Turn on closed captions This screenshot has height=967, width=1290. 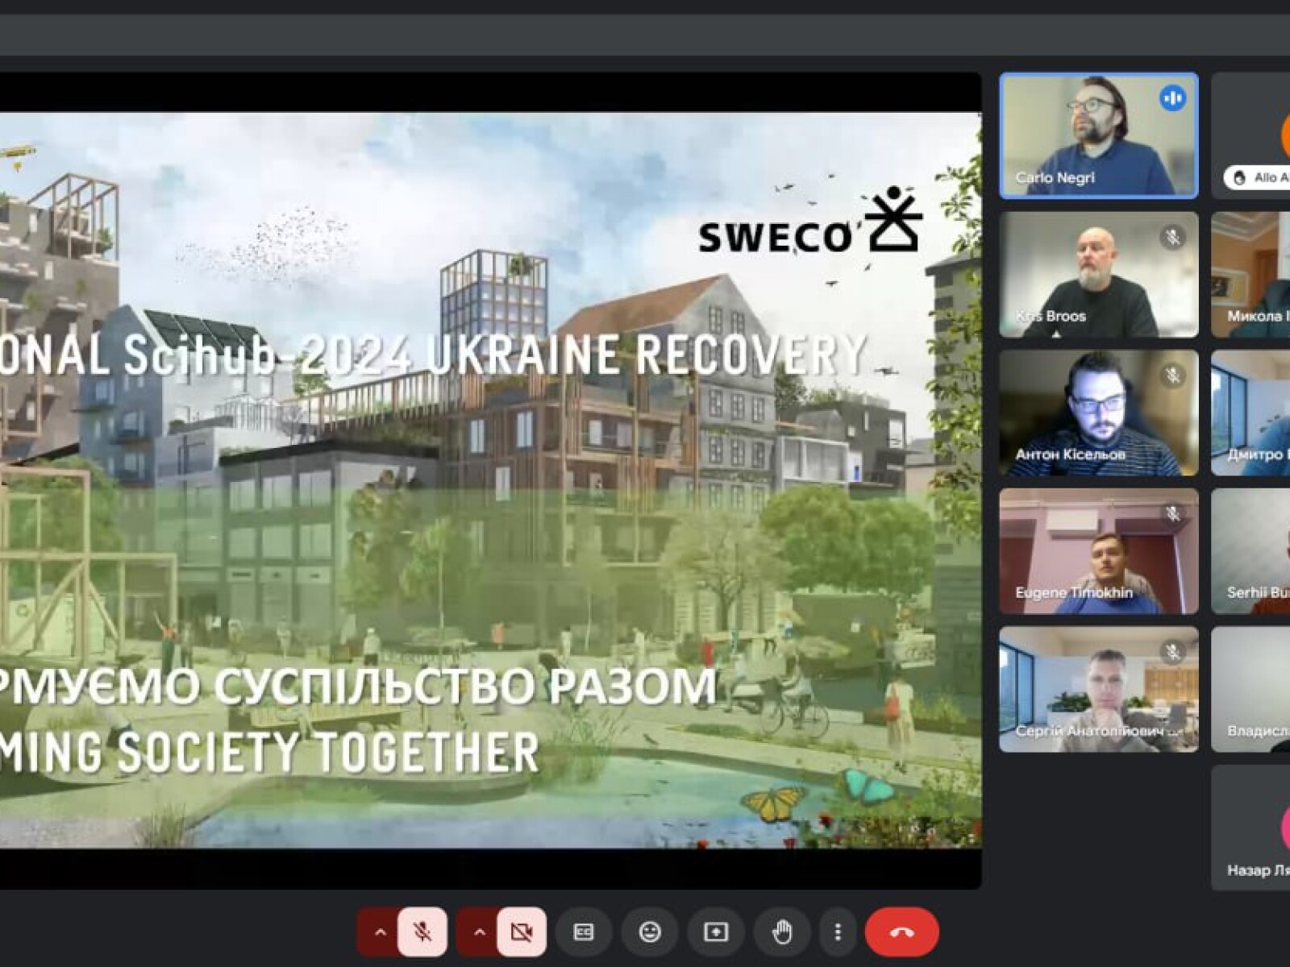coord(584,932)
